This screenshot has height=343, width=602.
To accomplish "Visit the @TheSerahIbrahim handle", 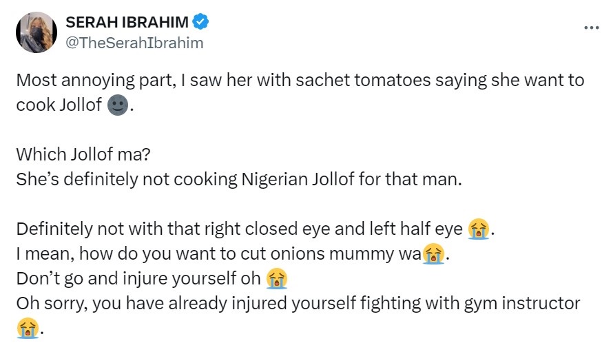I will click(134, 43).
